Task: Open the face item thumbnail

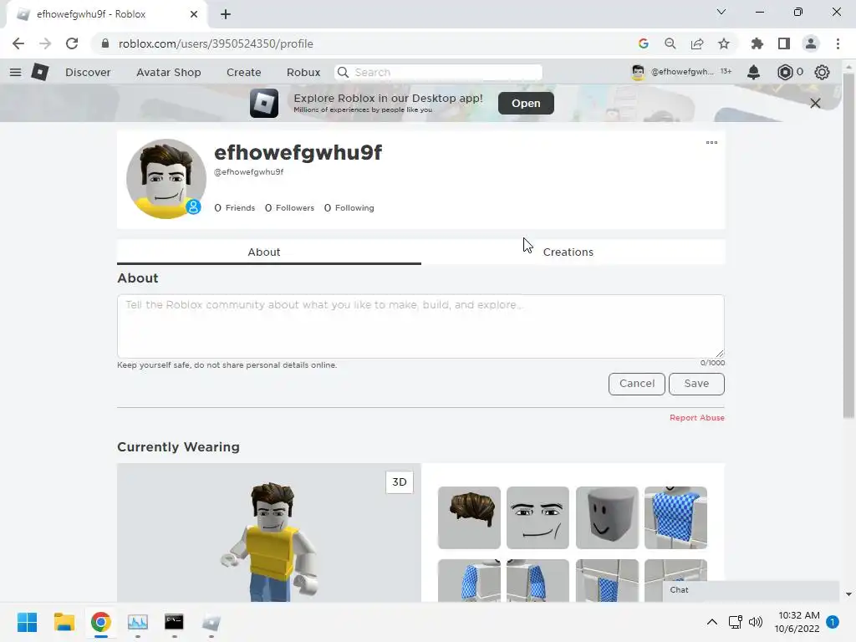Action: pos(538,517)
